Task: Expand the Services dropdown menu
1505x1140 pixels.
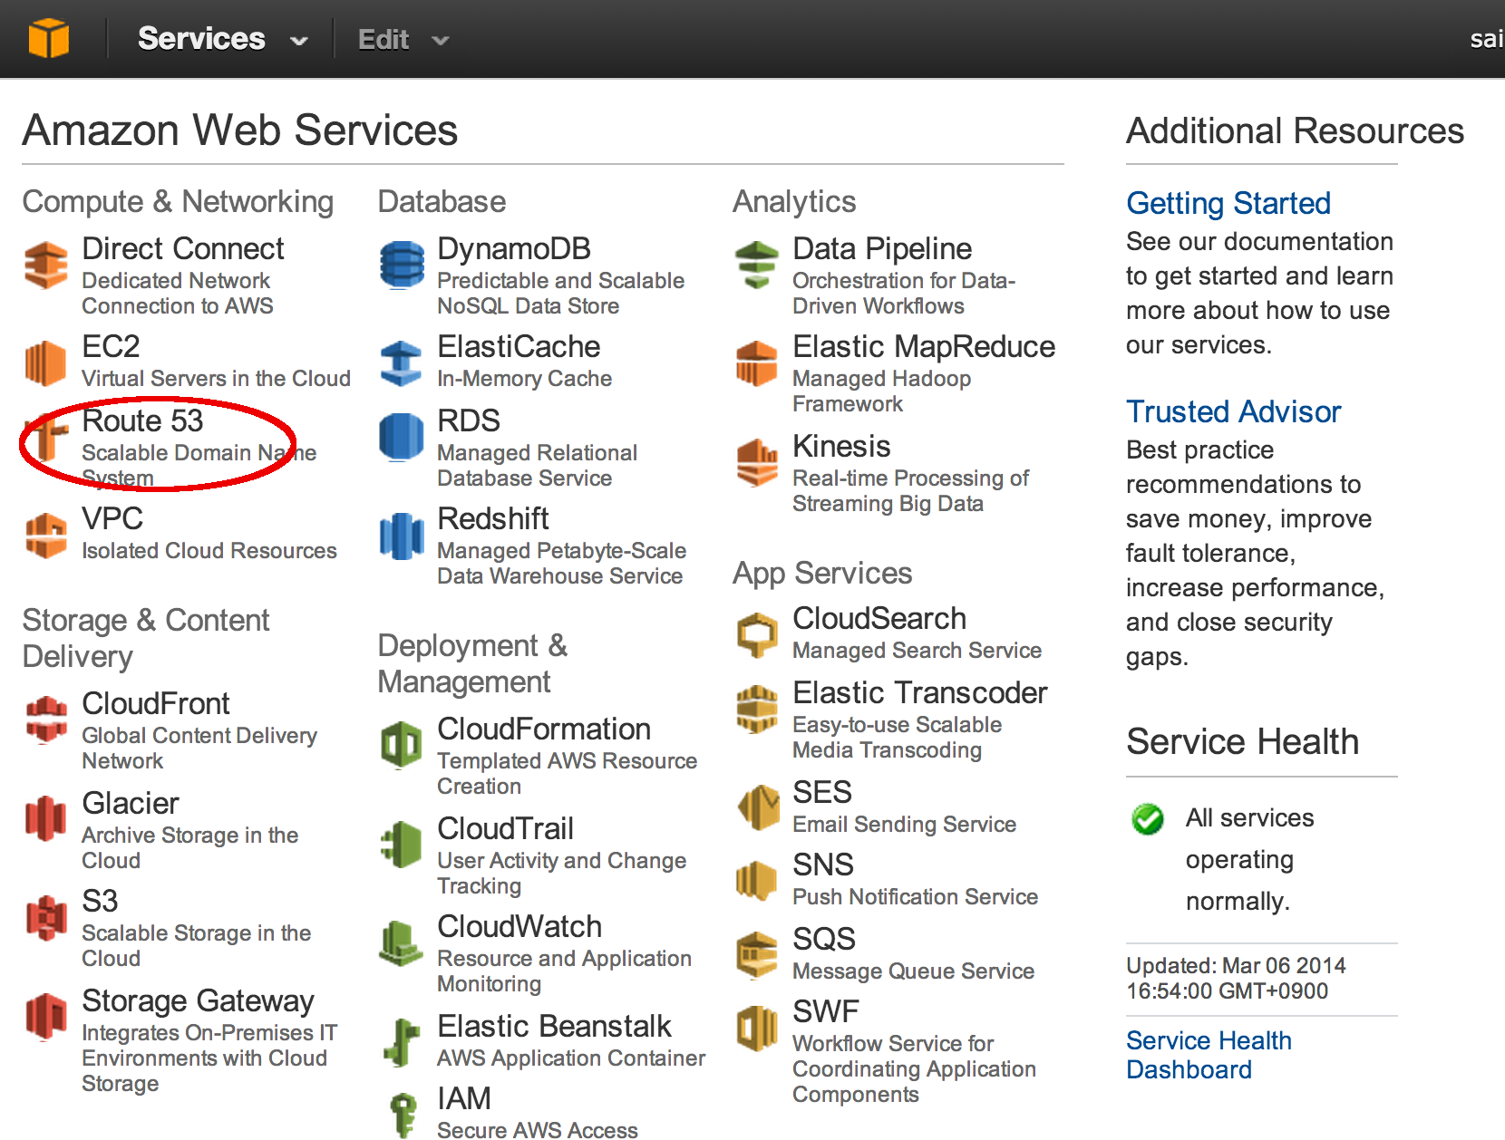Action: click(222, 39)
